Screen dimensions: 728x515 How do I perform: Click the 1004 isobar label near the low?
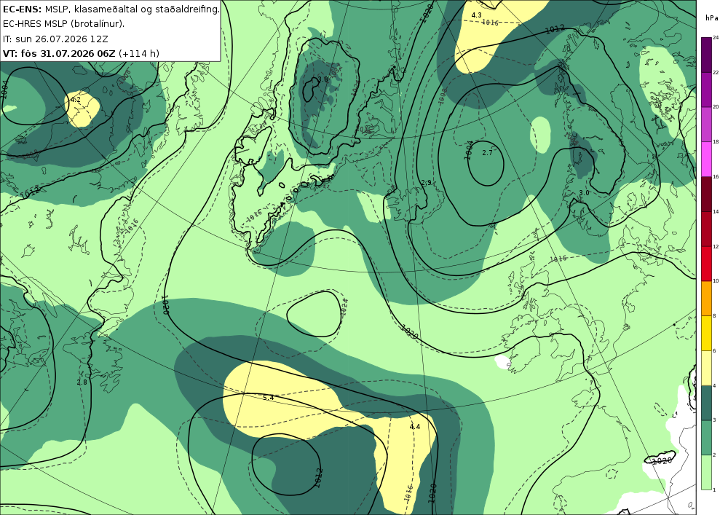[x=469, y=151]
